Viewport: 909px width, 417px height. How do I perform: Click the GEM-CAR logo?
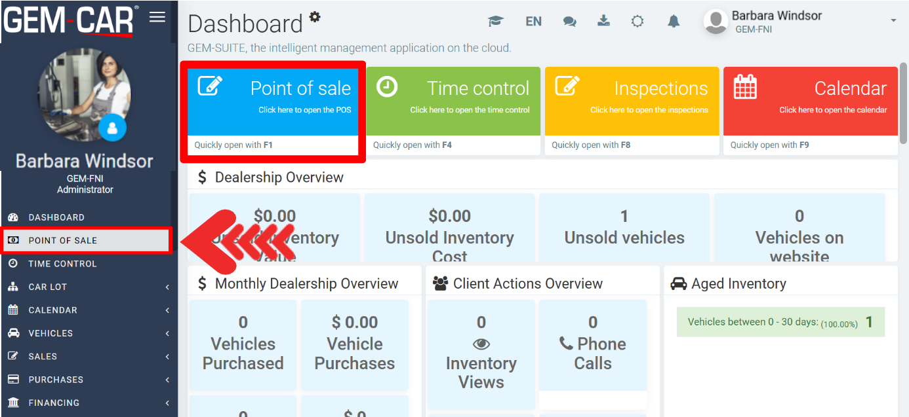pyautogui.click(x=69, y=20)
